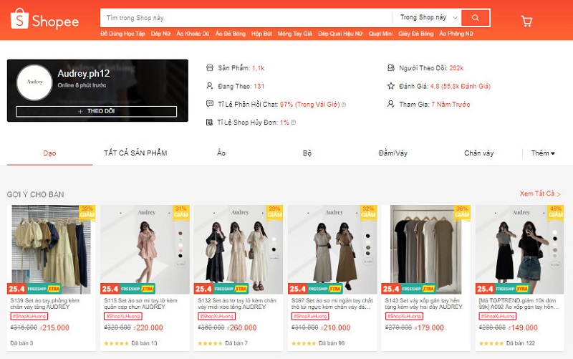Expand the Thêm category dropdown

pos(543,153)
